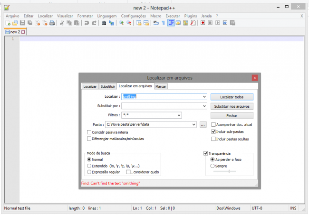Viewport: 309px width, 215px height.
Task: Click the Copy toolbar icon
Action: coord(69,23)
